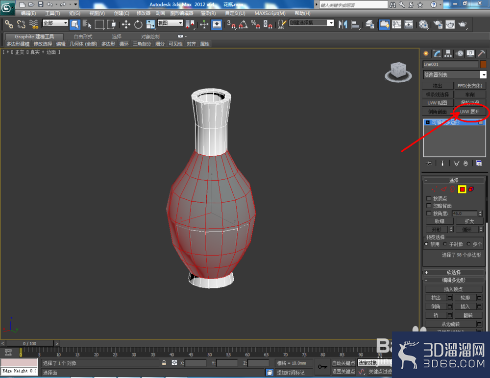490x378 pixels.
Task: Click the Align tool
Action: 355,24
